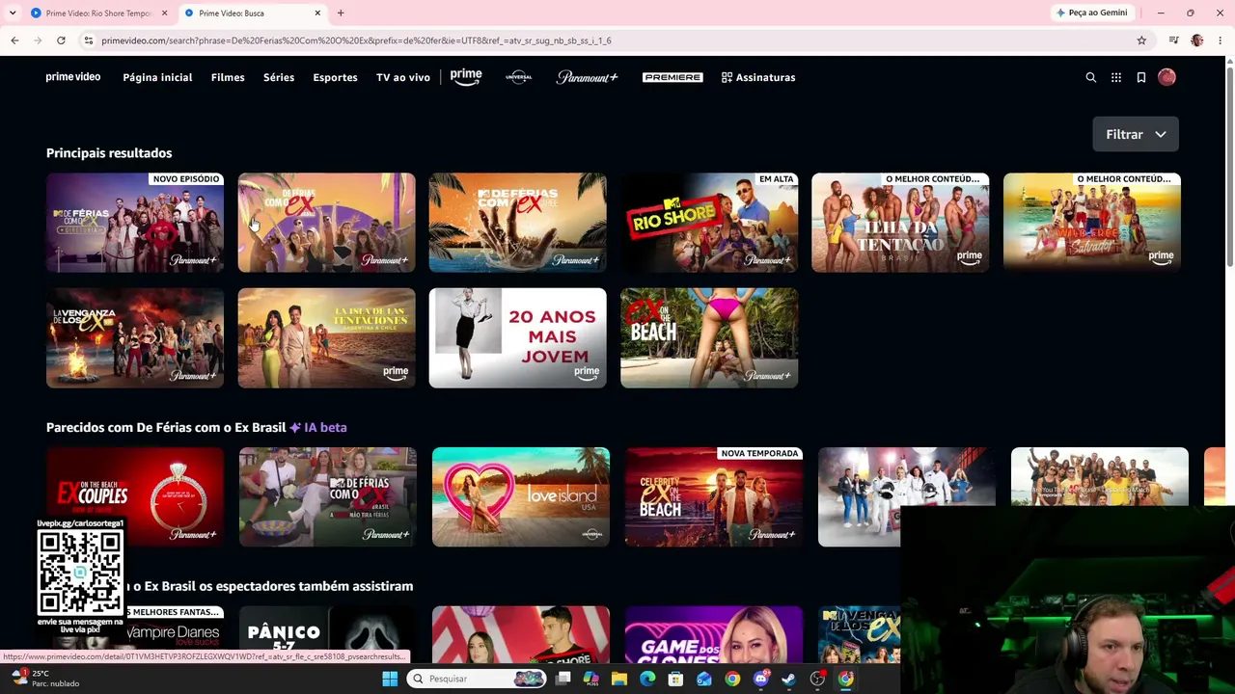Open La Isla de las Tentaciones thumbnail

326,337
